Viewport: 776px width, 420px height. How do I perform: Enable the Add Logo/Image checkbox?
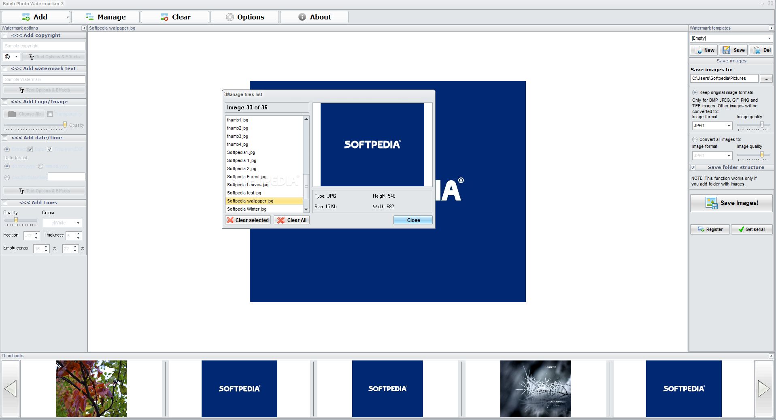tap(5, 102)
